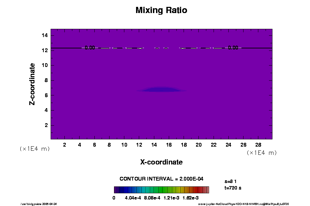Image resolution: width=310 pixels, height=206 pixels.
Task: Click X-axis tick label "26"
Action: coord(244,145)
